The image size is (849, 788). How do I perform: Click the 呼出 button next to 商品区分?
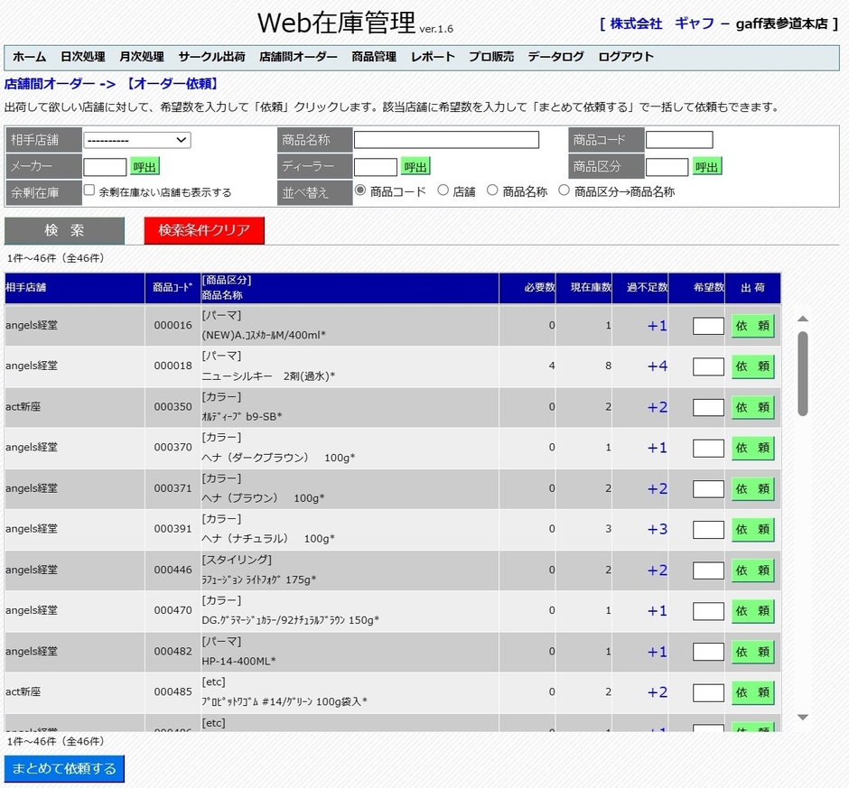click(x=707, y=167)
